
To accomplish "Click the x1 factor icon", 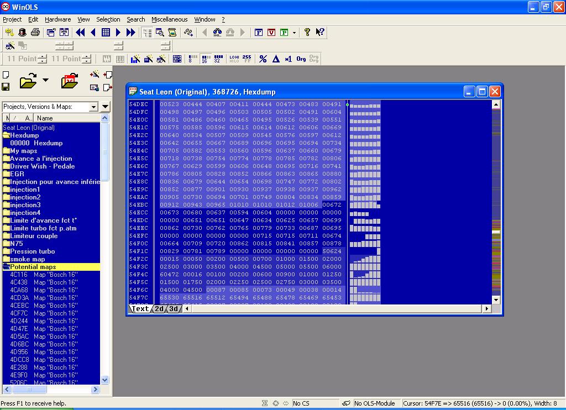I will (x=289, y=59).
